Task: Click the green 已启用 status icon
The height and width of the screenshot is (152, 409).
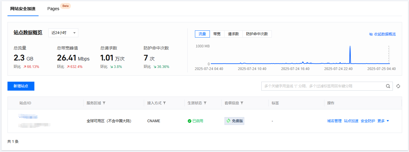Action: 189,121
